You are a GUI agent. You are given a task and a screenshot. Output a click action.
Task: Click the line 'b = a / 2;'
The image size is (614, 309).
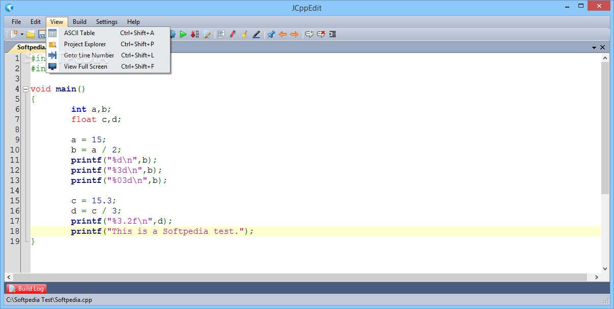pos(96,150)
